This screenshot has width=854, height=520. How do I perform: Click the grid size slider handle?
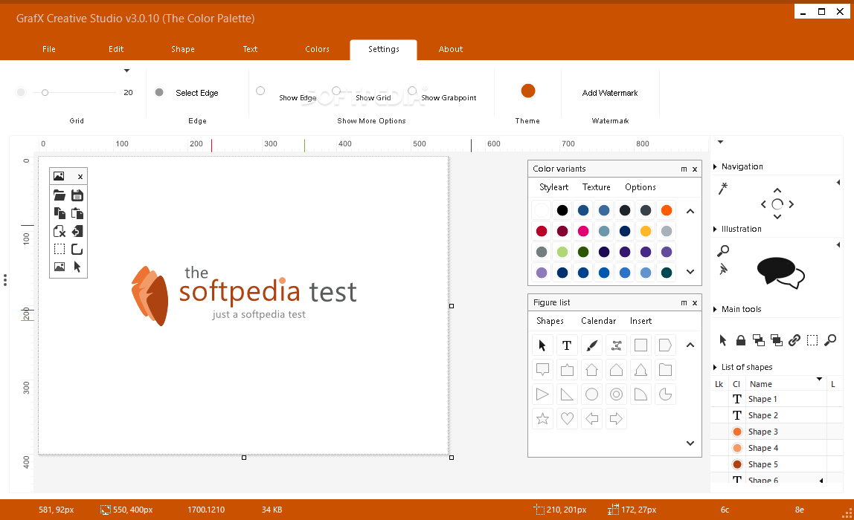45,92
